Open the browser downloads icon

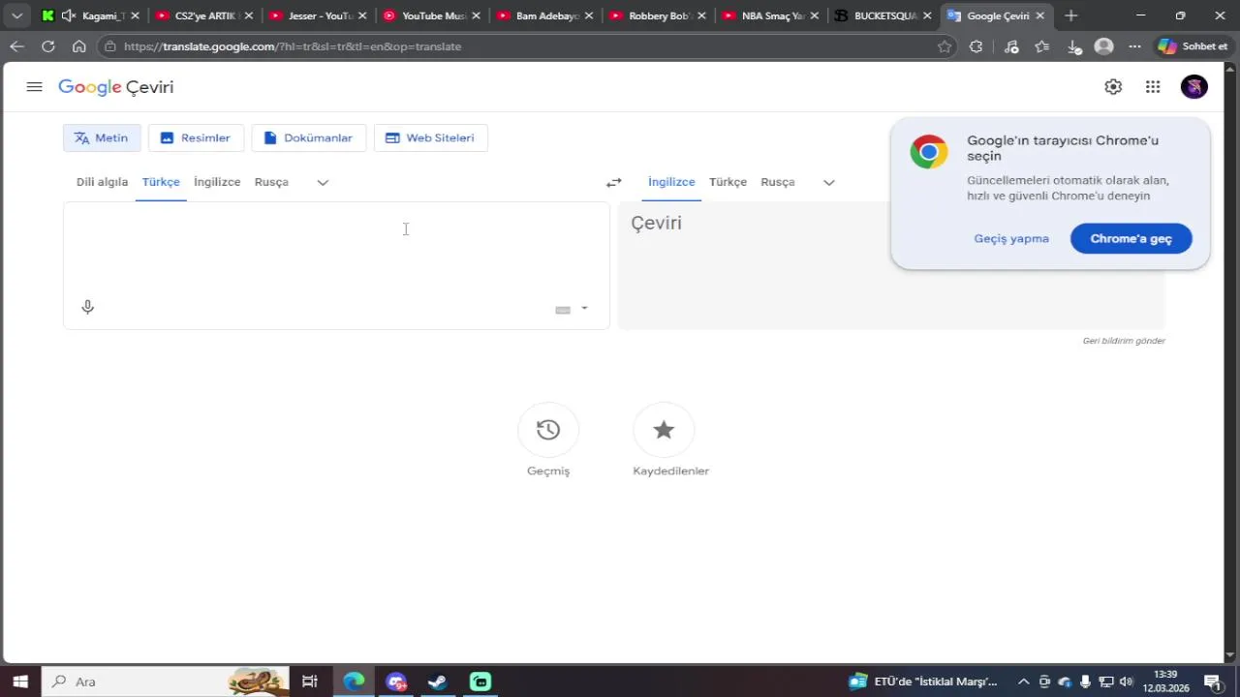click(x=1073, y=46)
